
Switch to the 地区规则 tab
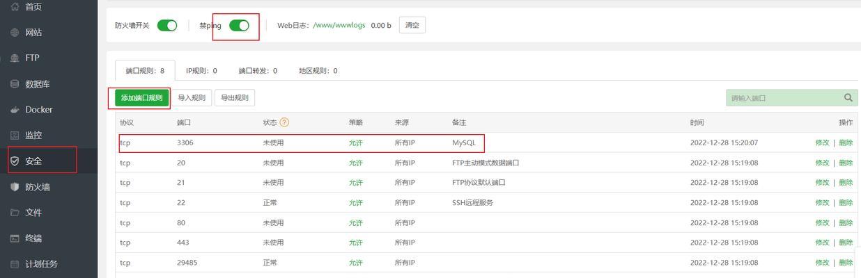tap(318, 71)
